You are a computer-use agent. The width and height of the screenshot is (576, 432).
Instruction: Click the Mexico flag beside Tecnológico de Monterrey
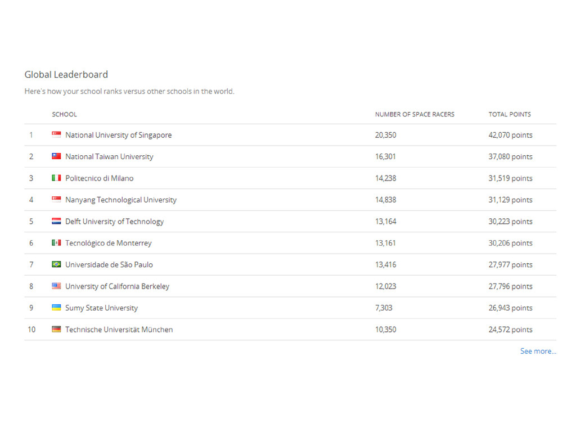click(56, 242)
